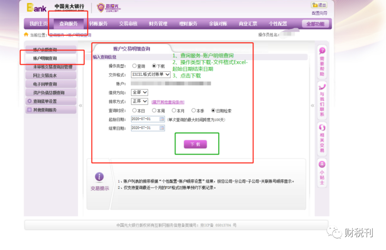
Task: Click the Bank logo at top-left
Action: (36, 7)
